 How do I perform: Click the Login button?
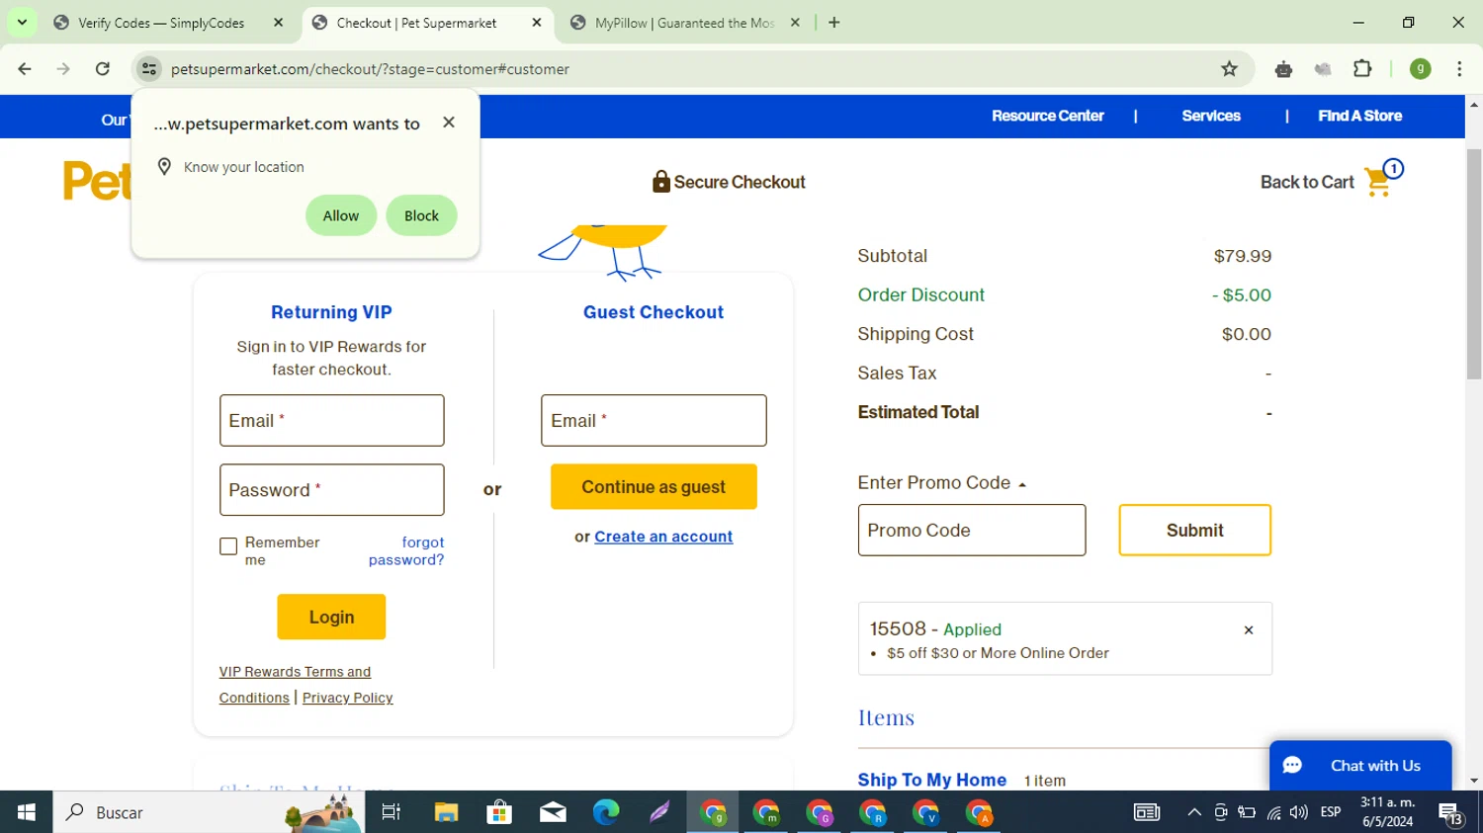coord(331,617)
